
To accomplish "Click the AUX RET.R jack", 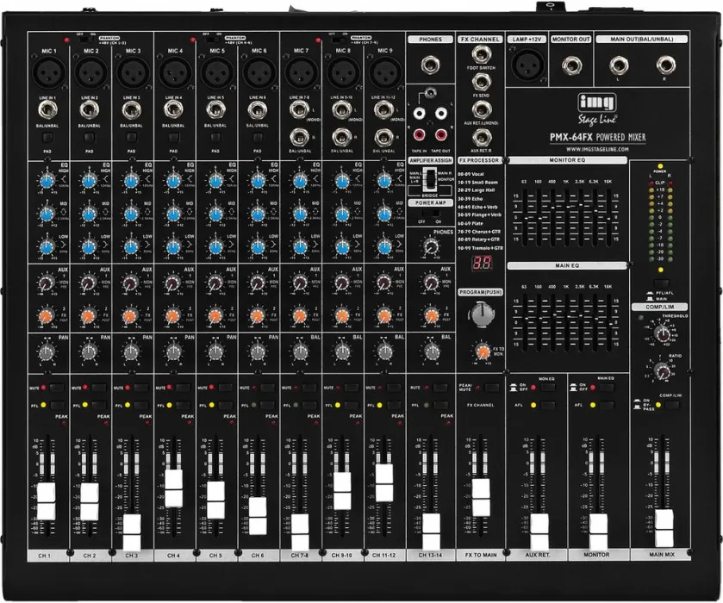I will pos(480,139).
